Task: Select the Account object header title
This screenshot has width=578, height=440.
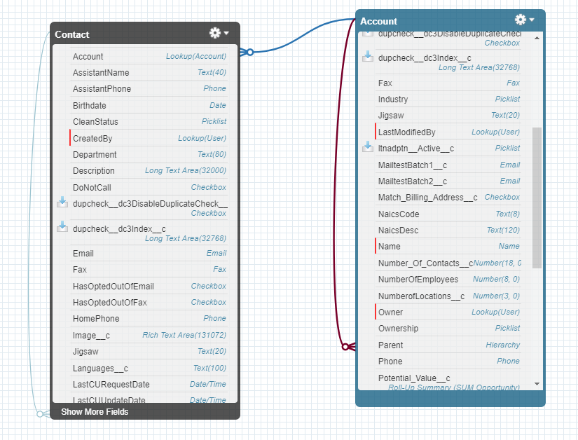Action: pos(378,22)
